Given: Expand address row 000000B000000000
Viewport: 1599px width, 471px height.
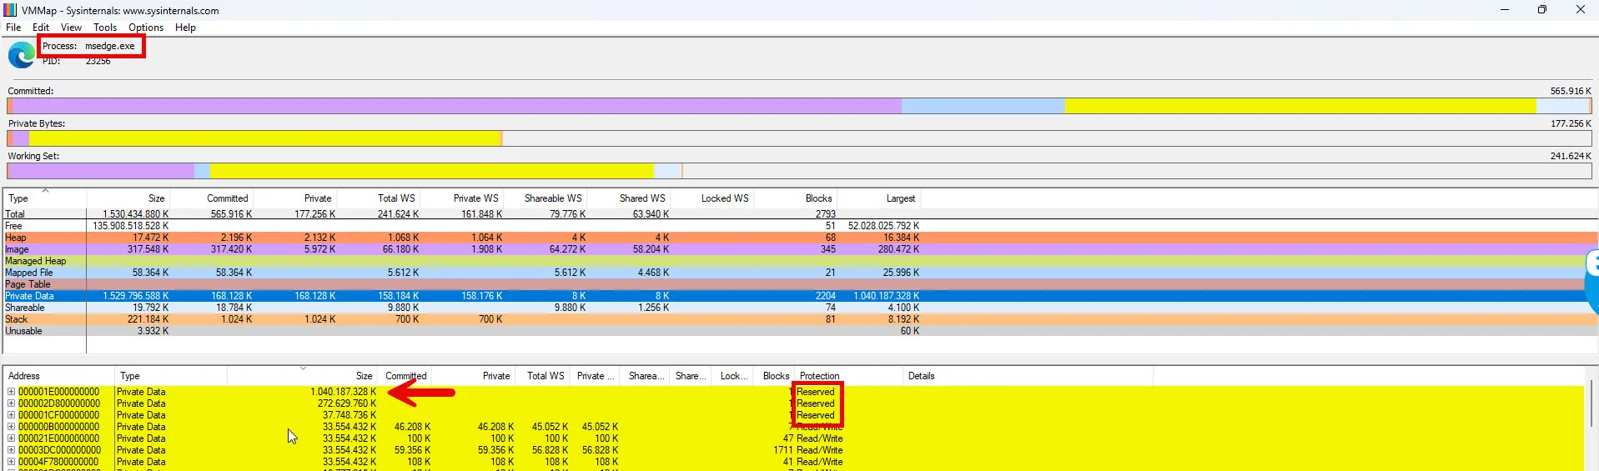Looking at the screenshot, I should pyautogui.click(x=12, y=427).
